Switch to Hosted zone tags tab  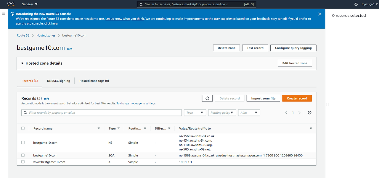pos(94,81)
